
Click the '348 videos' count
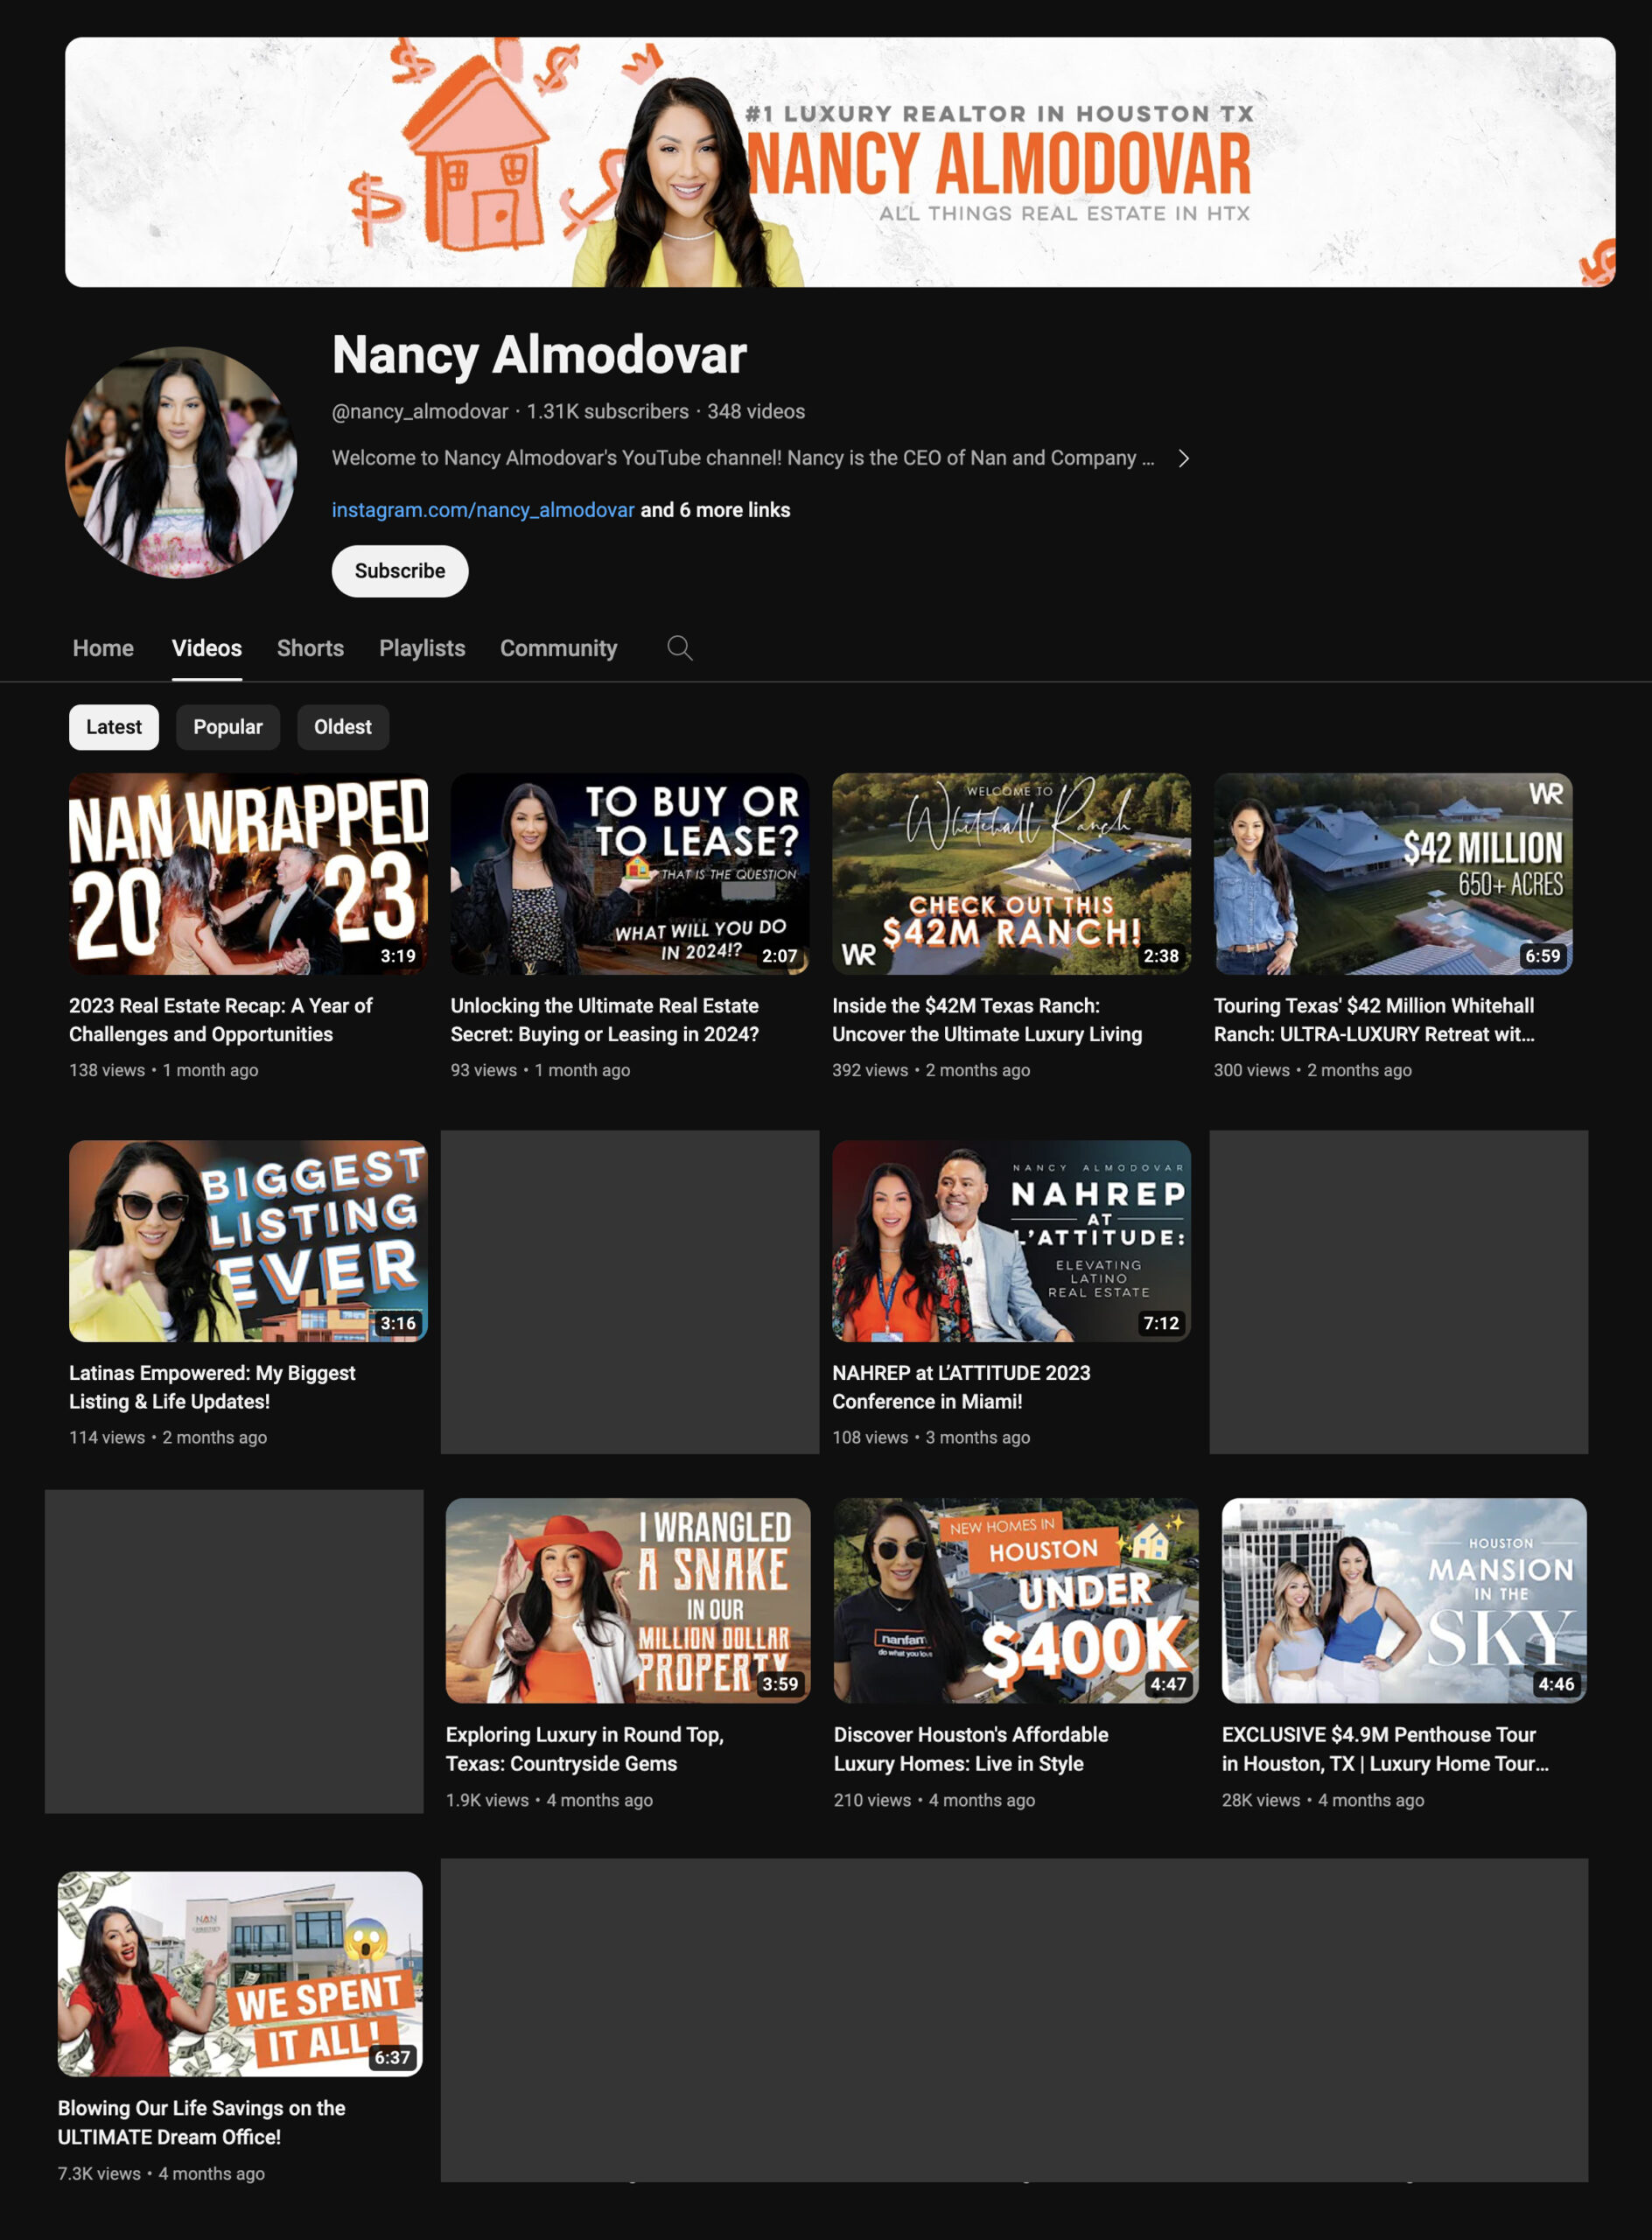(756, 411)
